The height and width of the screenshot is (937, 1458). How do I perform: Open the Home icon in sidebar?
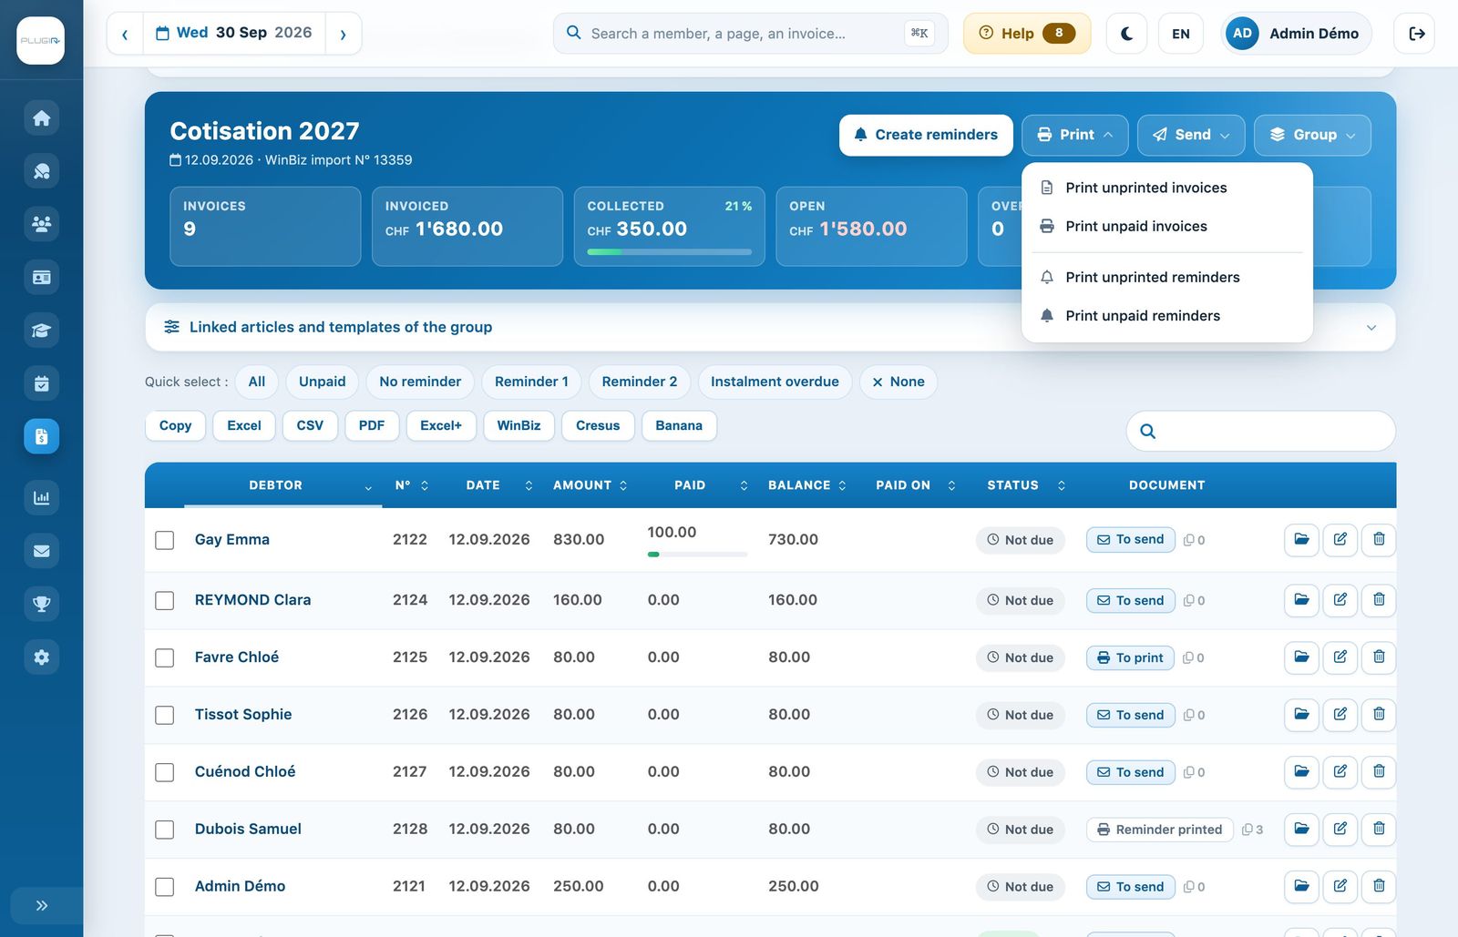[41, 118]
